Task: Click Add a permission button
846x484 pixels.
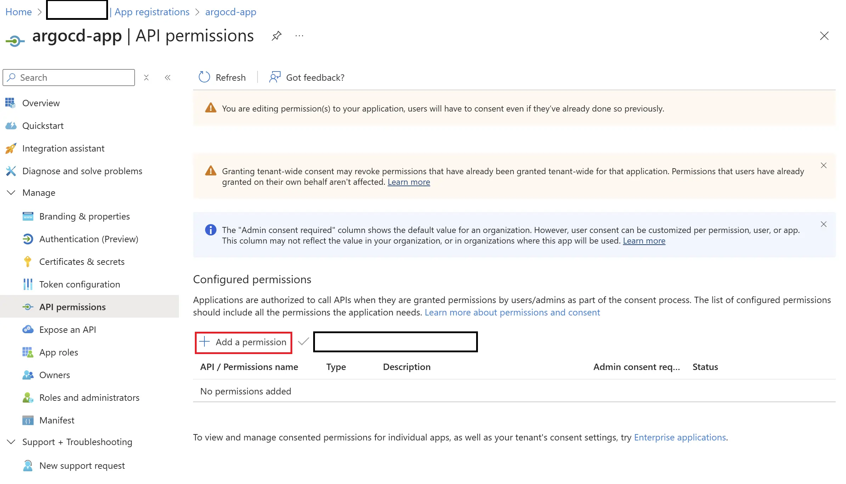Action: coord(243,342)
